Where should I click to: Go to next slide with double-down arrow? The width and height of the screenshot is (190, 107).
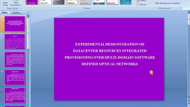(x=189, y=103)
